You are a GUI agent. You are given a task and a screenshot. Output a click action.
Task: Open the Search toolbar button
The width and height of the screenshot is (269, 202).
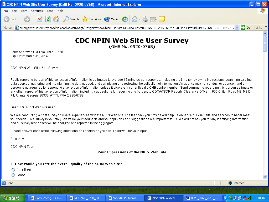coord(71,19)
